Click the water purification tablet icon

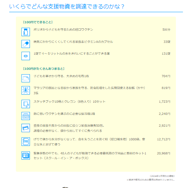point(25,56)
